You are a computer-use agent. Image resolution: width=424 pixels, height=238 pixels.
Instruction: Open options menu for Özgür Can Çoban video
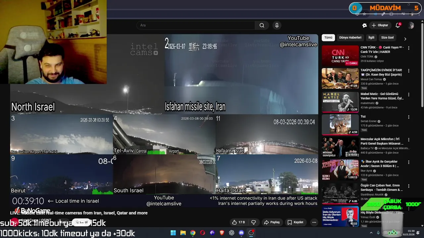(408, 186)
